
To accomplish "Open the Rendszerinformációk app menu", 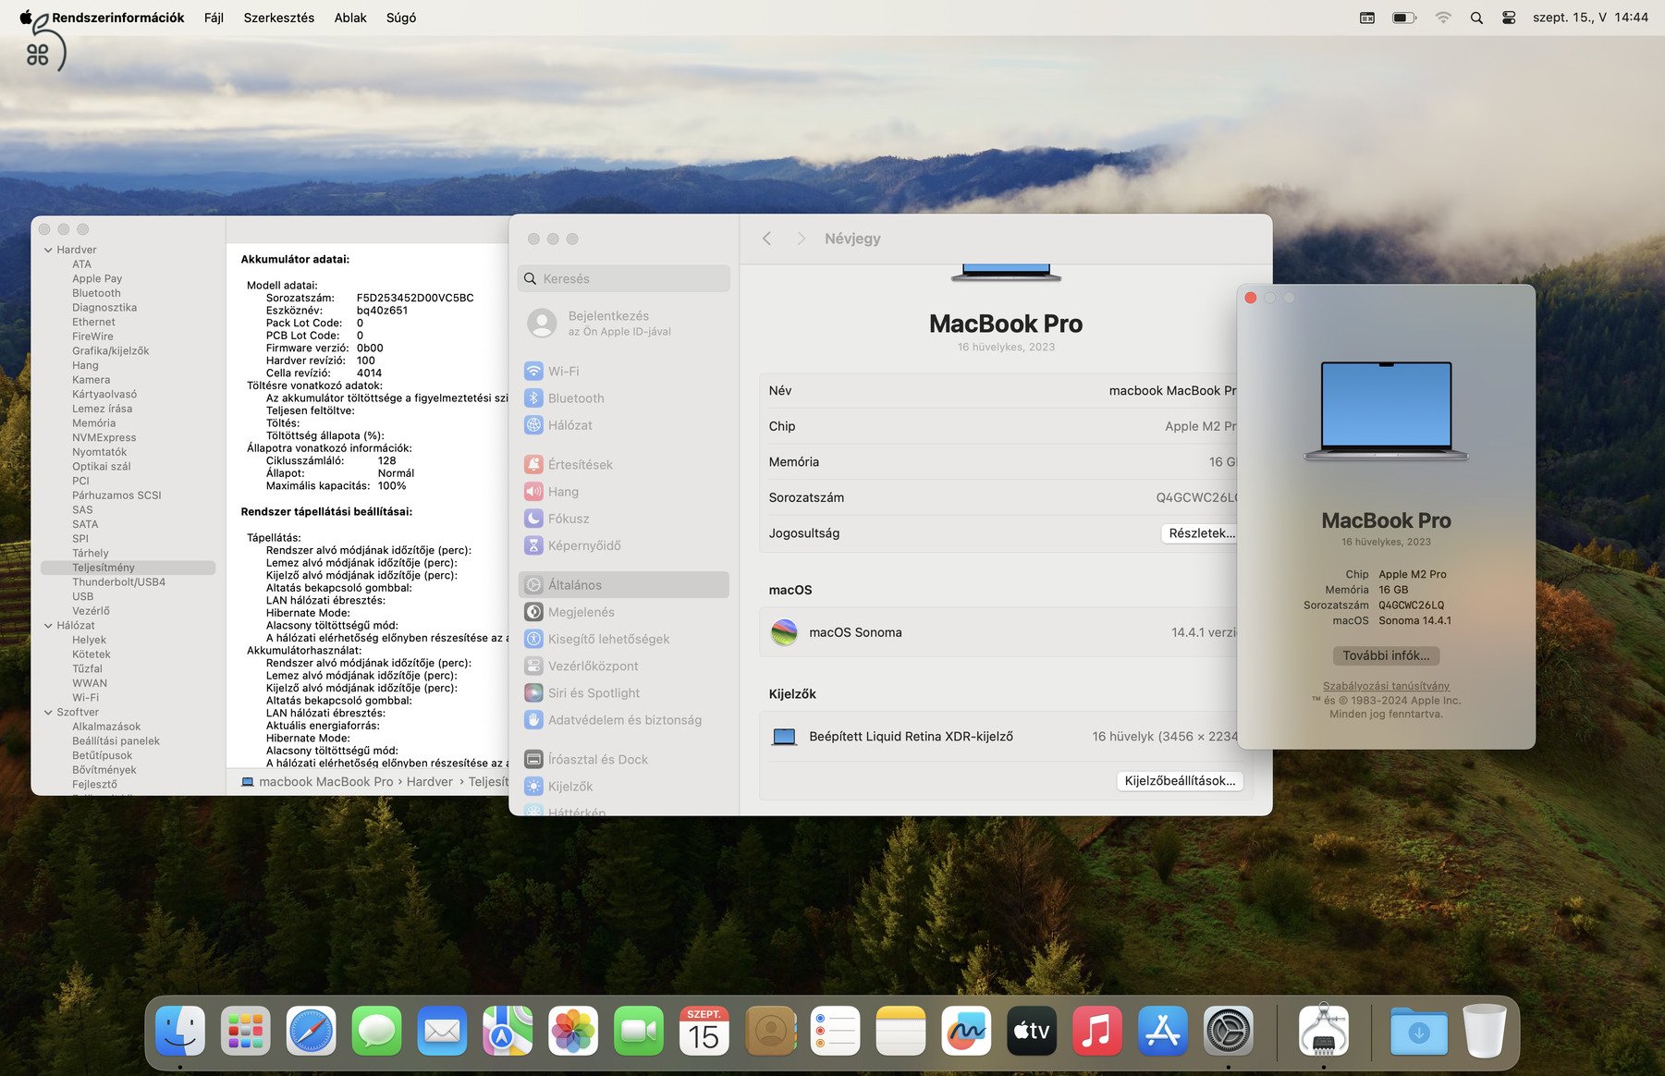I will tap(118, 18).
